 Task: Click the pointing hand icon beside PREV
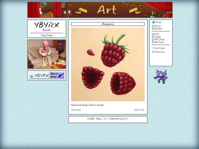[x=72, y=110]
